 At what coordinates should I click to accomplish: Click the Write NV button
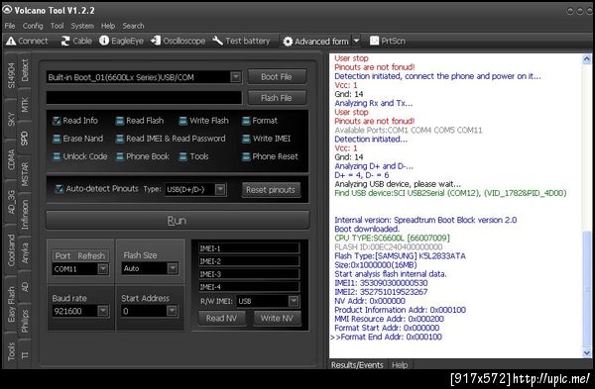coord(277,319)
